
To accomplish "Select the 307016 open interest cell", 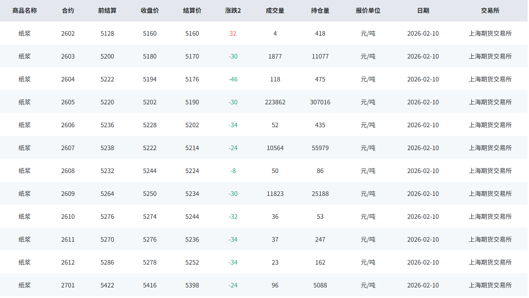I will pyautogui.click(x=320, y=102).
